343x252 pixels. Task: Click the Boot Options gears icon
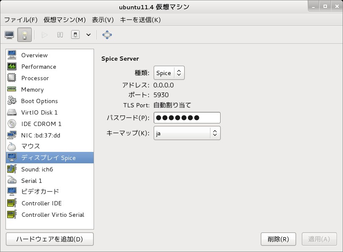pos(12,101)
